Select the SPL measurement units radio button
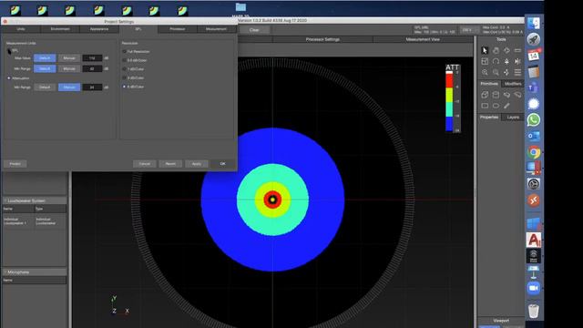The height and width of the screenshot is (328, 583). tap(9, 50)
